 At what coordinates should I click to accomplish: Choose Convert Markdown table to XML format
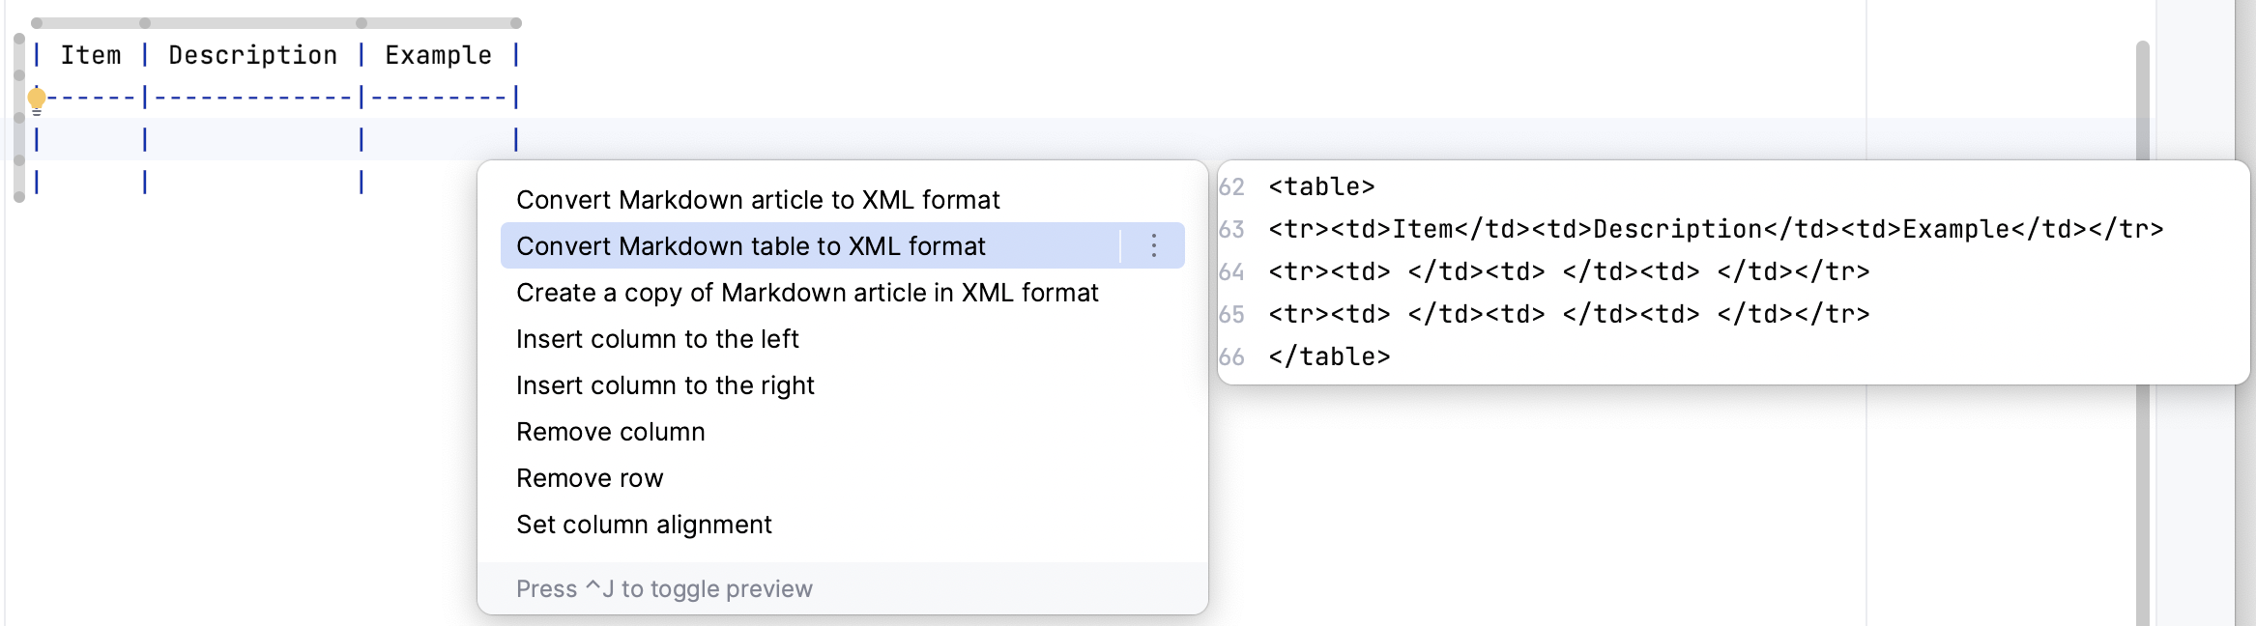752,245
